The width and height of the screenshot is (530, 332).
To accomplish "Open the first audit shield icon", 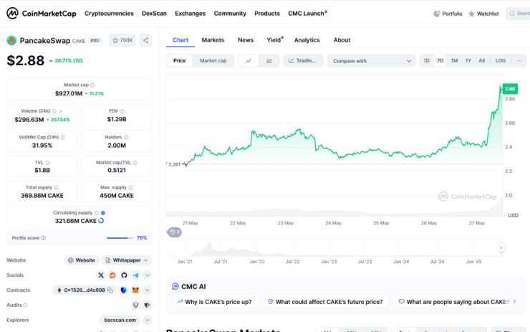I will 135,305.
